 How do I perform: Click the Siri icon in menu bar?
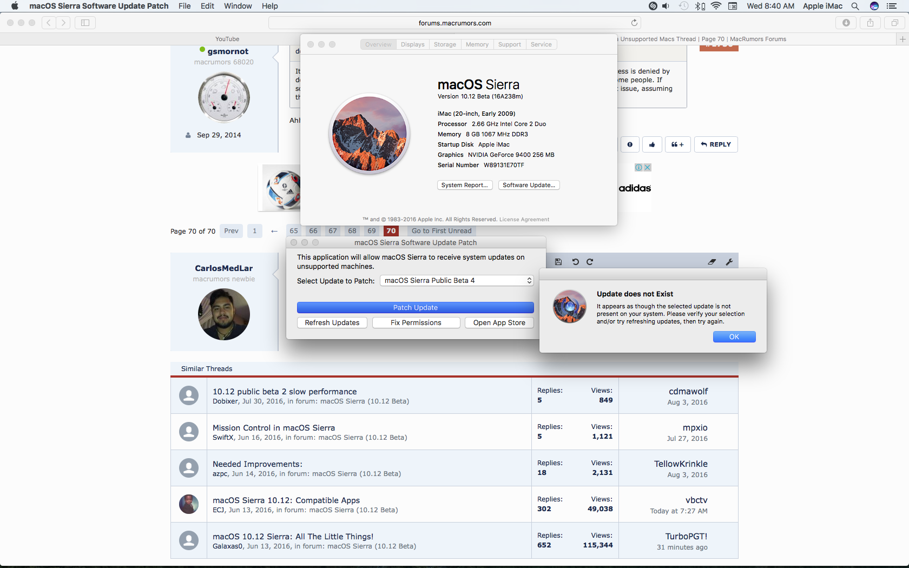[874, 6]
